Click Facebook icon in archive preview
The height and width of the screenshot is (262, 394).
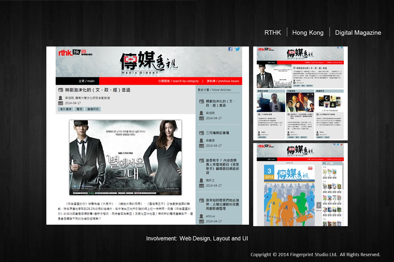335,144
